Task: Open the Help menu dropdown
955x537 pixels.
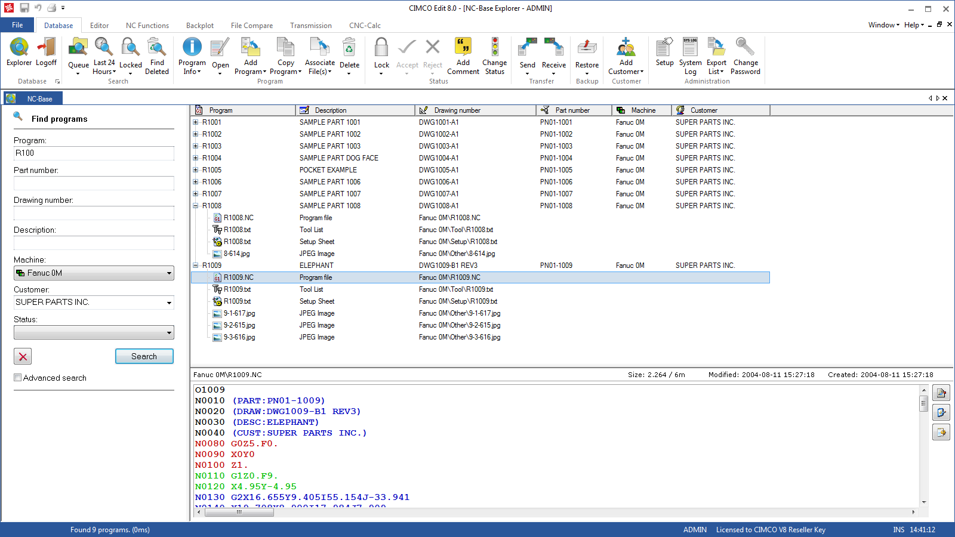Action: tap(914, 25)
